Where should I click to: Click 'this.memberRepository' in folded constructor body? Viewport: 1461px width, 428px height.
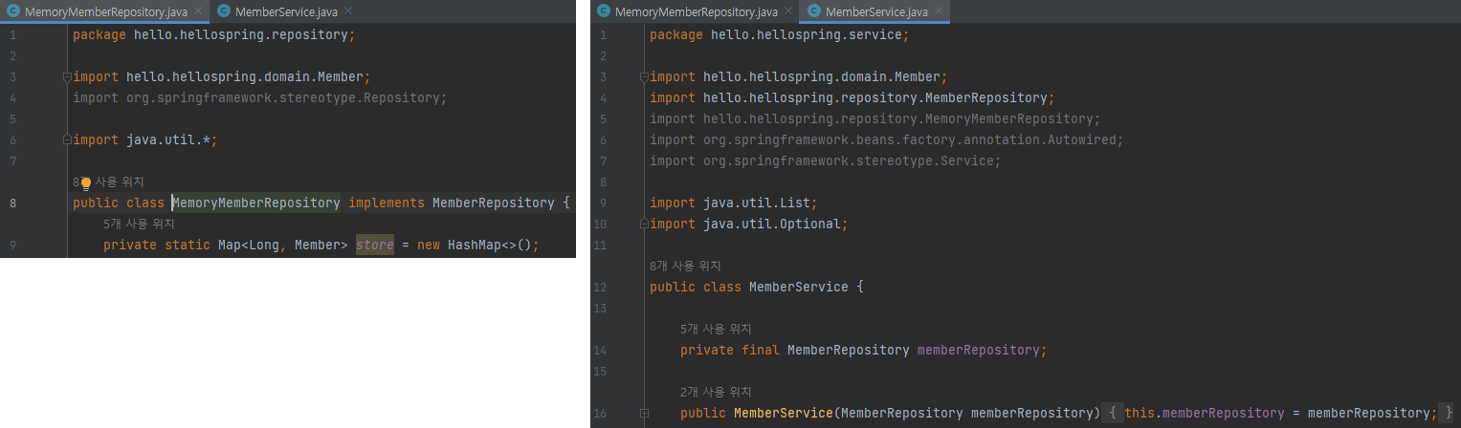pyautogui.click(x=1205, y=413)
